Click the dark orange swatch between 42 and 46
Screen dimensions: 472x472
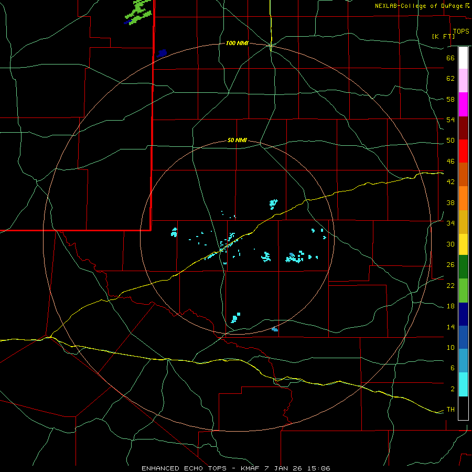click(463, 174)
